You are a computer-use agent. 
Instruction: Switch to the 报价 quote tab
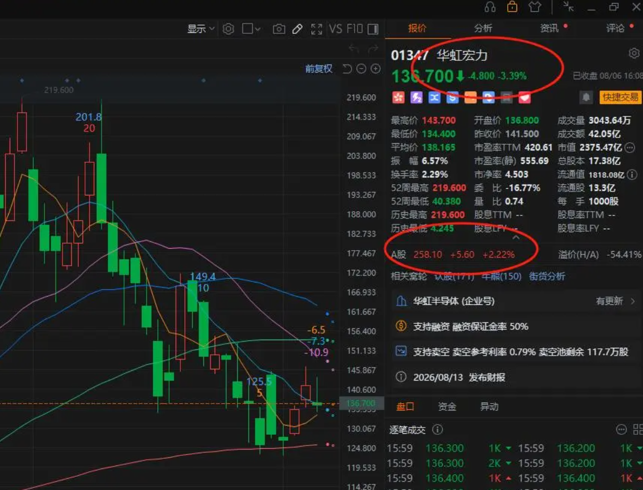417,28
